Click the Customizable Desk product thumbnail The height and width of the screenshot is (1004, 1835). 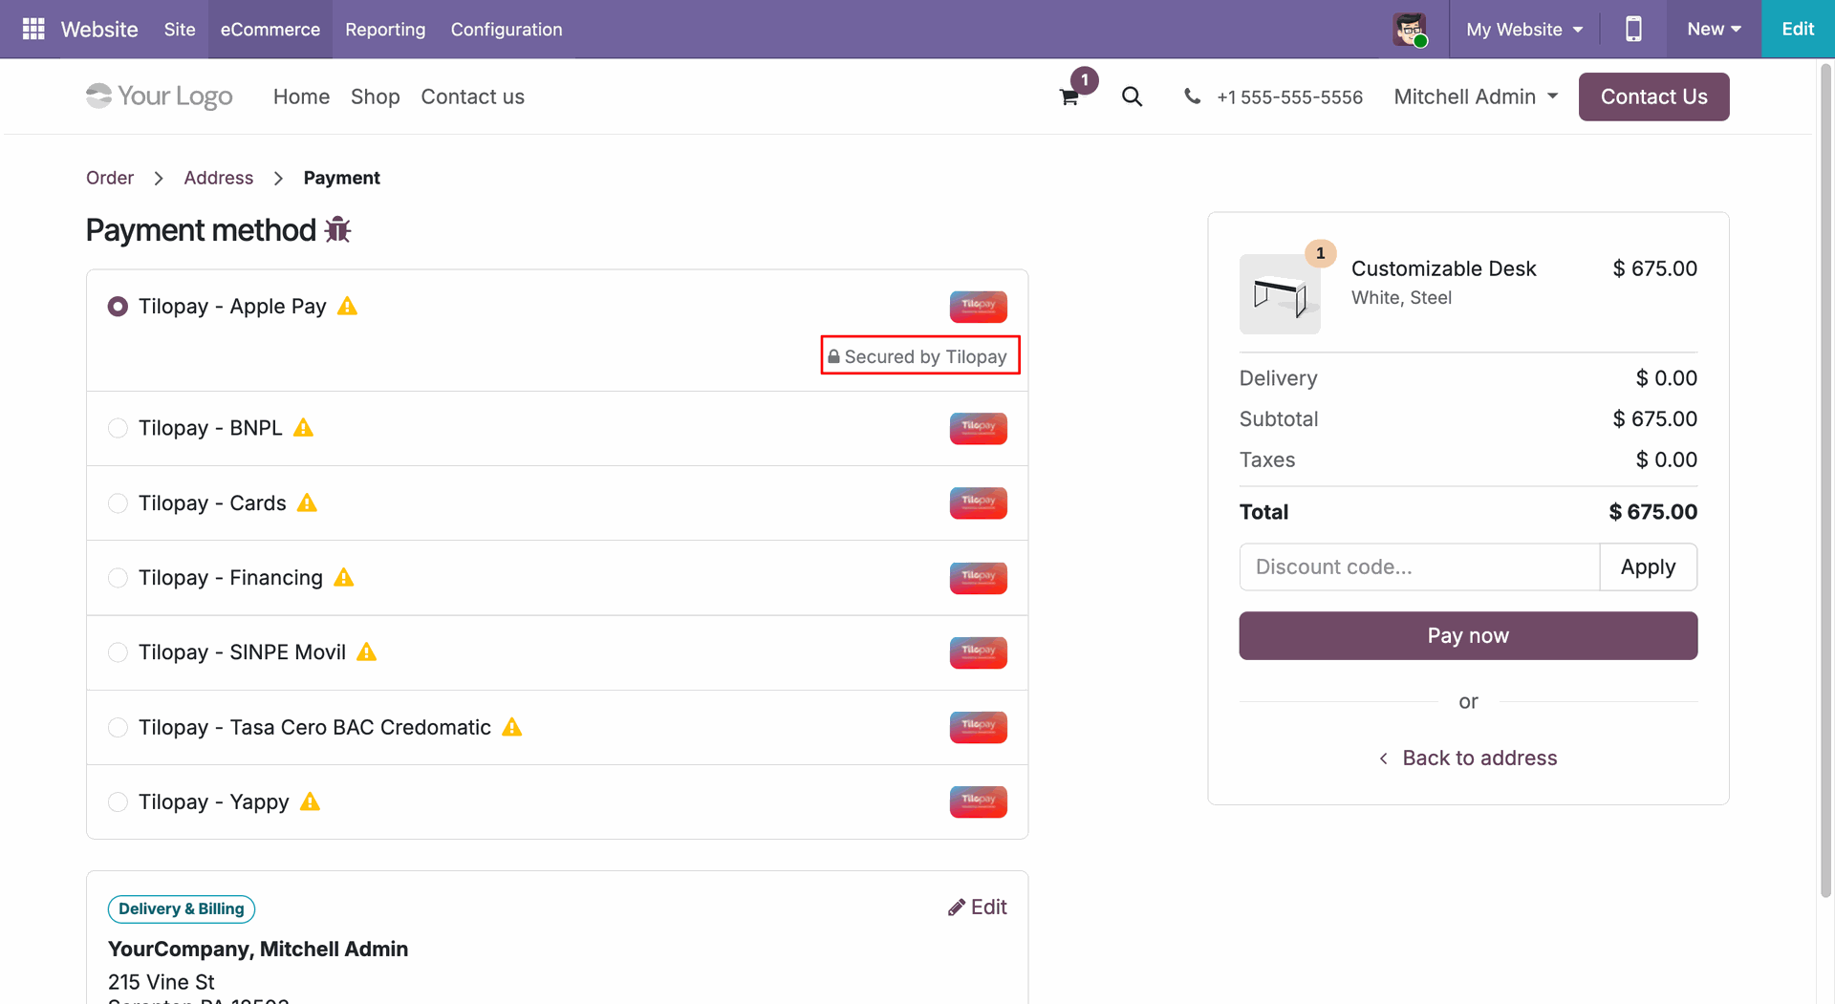click(1280, 294)
